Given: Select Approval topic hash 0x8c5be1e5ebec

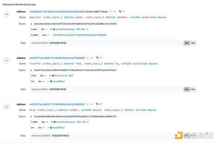Looking at the screenshot, I should [x=76, y=24].
